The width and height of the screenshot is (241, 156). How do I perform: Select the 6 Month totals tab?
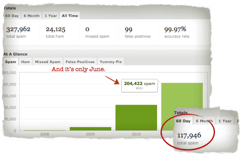tap(31, 16)
